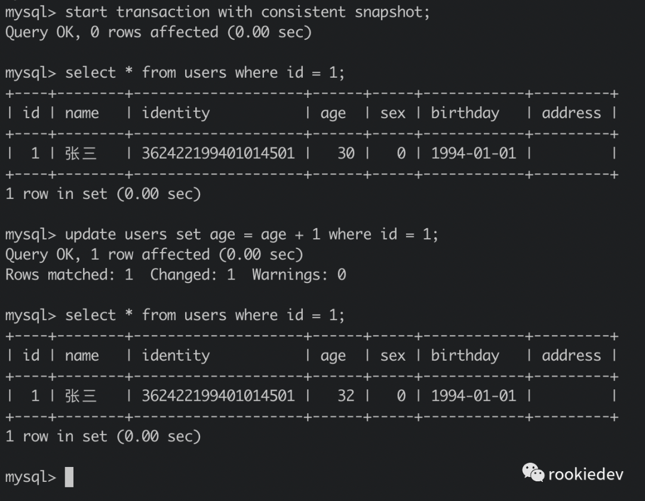
Task: Place cursor at the blinking terminal block
Action: tap(69, 477)
